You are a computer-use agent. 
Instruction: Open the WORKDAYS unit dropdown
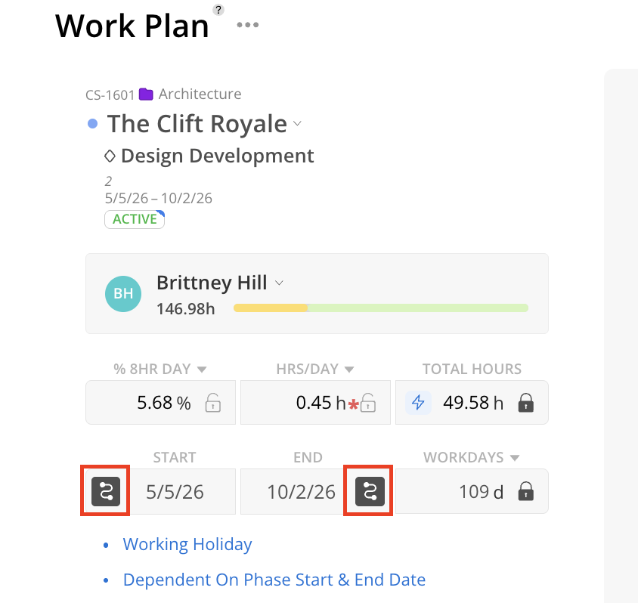point(515,458)
